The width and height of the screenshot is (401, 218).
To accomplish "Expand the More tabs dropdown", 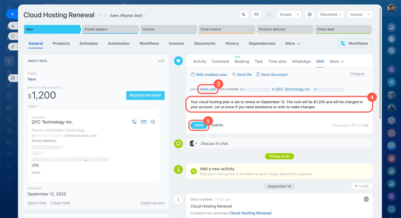I will (293, 44).
